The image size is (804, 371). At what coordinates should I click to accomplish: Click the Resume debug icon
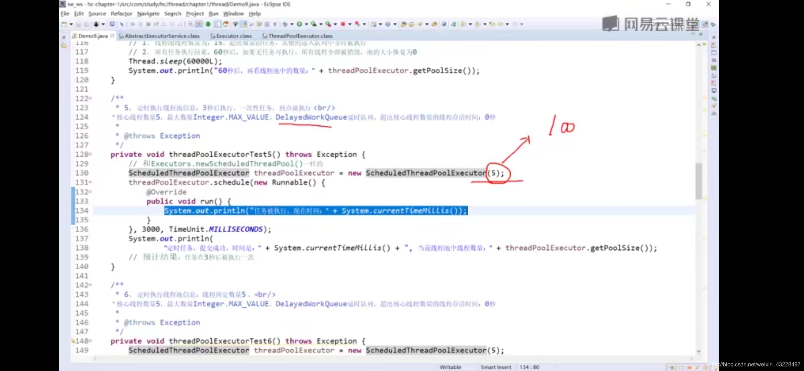pyautogui.click(x=132, y=24)
